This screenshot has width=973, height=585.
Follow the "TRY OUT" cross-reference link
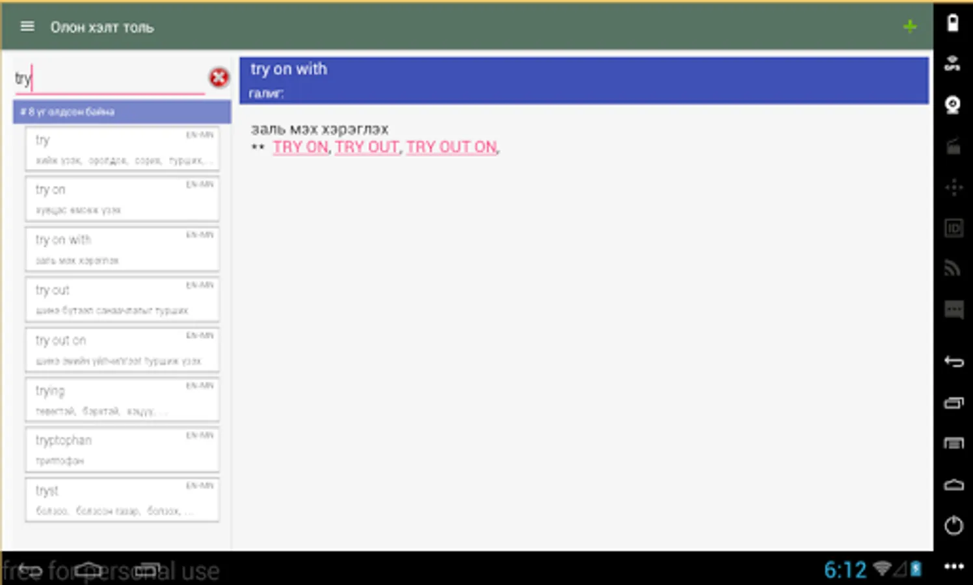(x=367, y=148)
